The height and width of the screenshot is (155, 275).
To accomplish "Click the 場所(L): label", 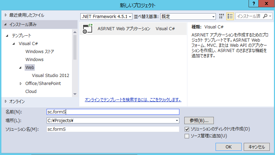I will 13,121.
